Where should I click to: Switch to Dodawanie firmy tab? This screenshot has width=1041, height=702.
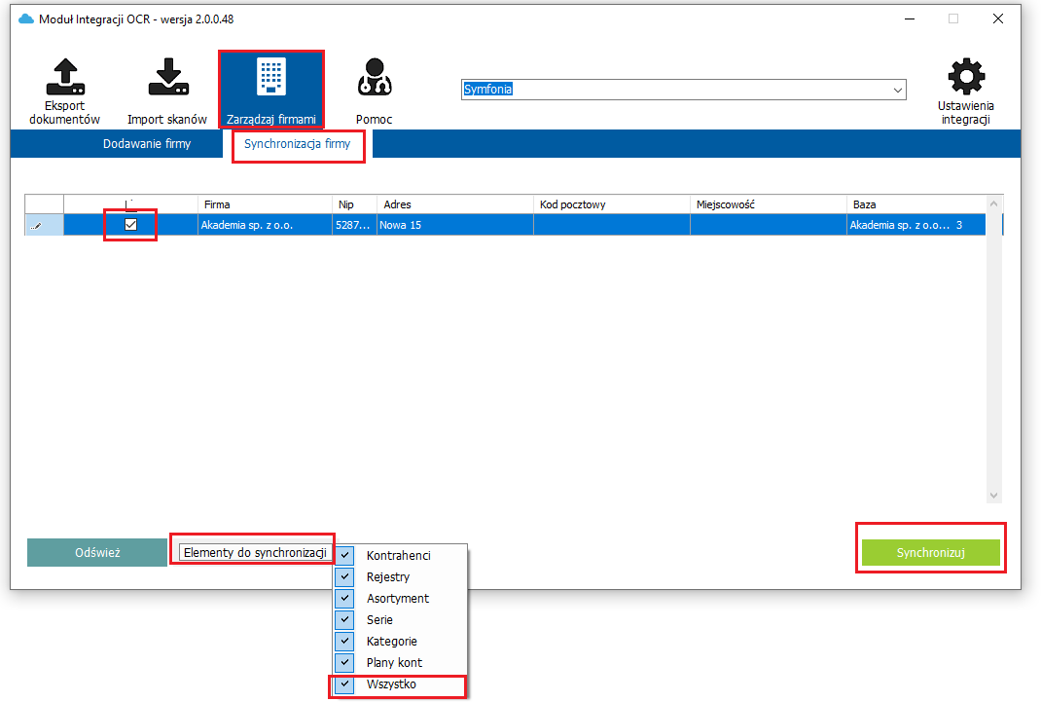tap(147, 143)
